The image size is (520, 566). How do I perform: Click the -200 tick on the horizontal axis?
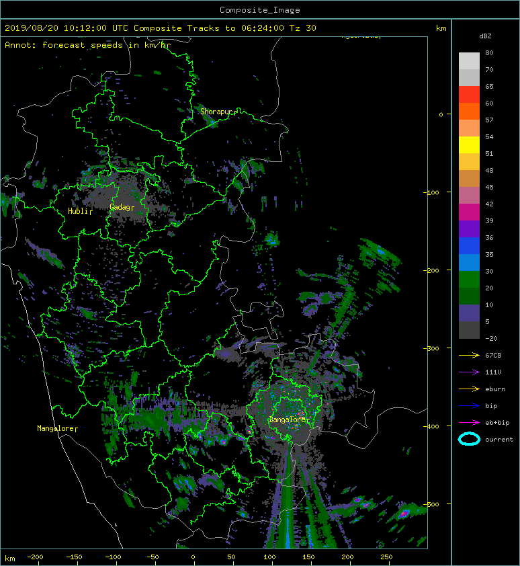[35, 557]
